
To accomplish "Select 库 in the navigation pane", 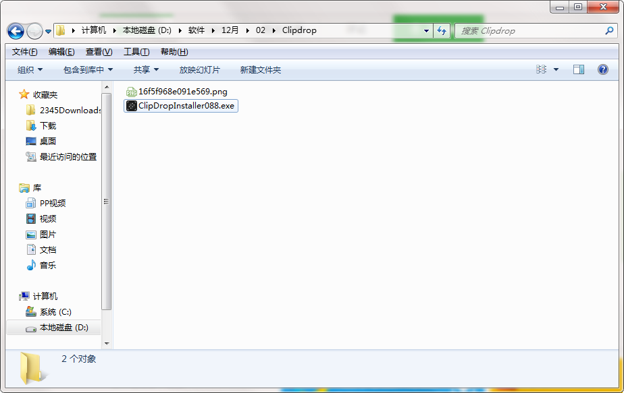I will click(37, 187).
